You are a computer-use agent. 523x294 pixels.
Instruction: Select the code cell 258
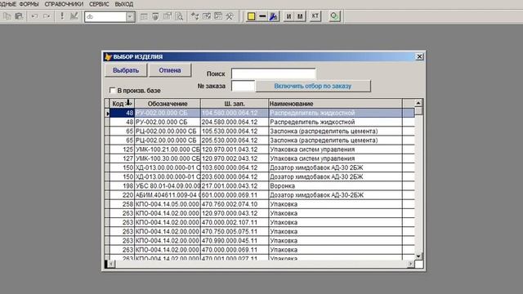coord(122,204)
